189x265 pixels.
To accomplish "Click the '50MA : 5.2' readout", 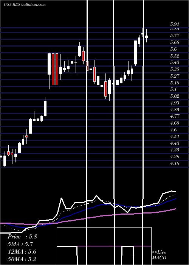I will pyautogui.click(x=22, y=259).
